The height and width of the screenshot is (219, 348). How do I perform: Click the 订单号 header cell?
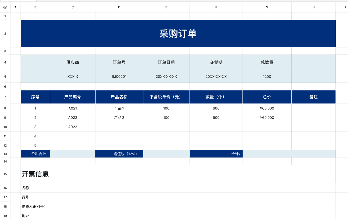pyautogui.click(x=119, y=62)
